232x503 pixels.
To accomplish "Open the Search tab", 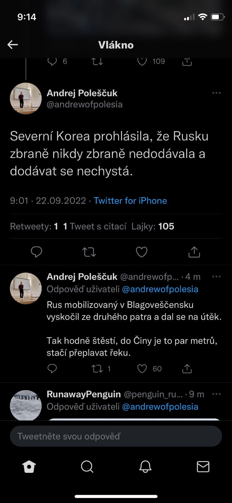I will 87,467.
